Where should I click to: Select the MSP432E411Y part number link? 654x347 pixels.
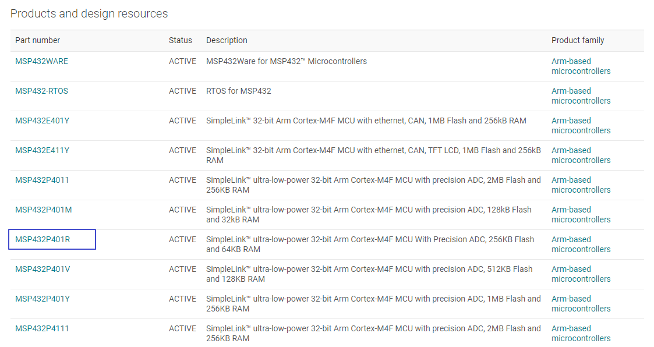(x=42, y=150)
